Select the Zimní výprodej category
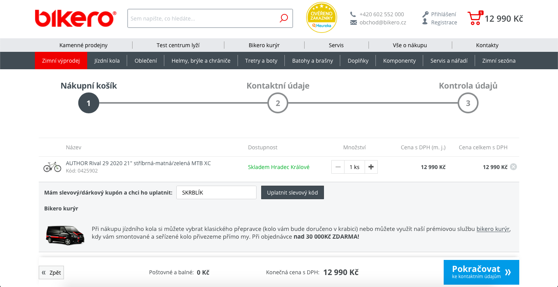The image size is (558, 287). (x=61, y=61)
